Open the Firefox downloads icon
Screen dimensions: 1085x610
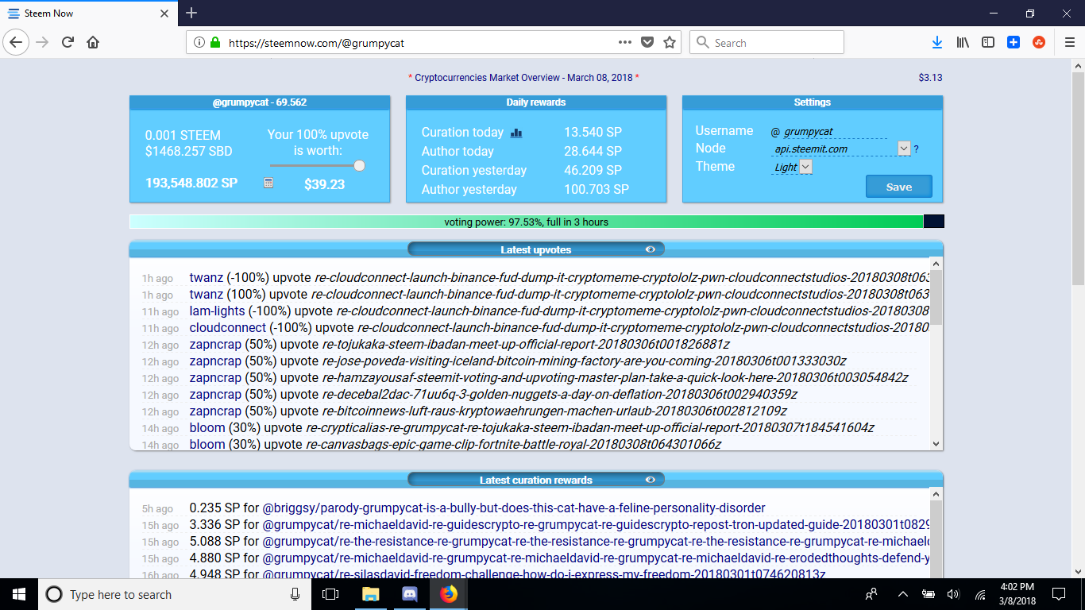(x=937, y=42)
